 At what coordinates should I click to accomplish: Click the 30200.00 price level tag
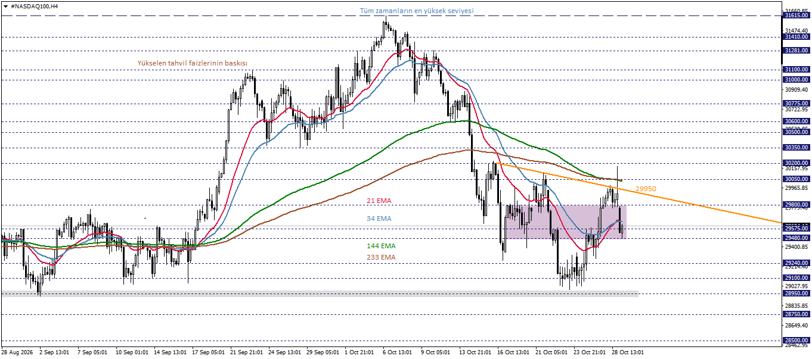click(796, 163)
